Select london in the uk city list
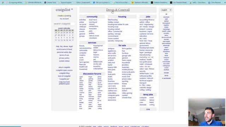 click(166, 60)
